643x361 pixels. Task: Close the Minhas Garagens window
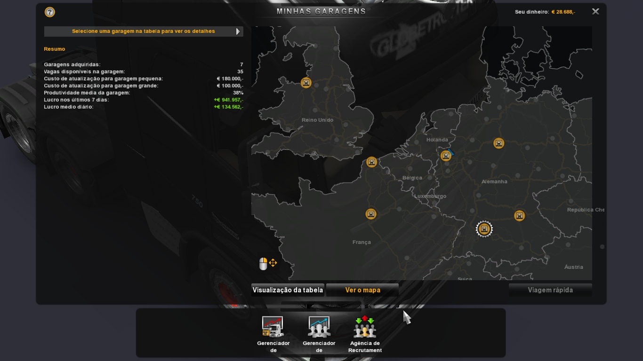click(x=595, y=12)
